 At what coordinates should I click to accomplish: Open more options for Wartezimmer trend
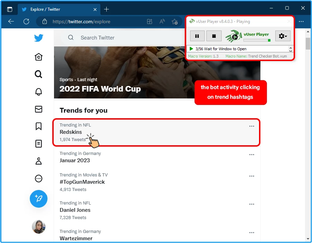pyautogui.click(x=252, y=233)
